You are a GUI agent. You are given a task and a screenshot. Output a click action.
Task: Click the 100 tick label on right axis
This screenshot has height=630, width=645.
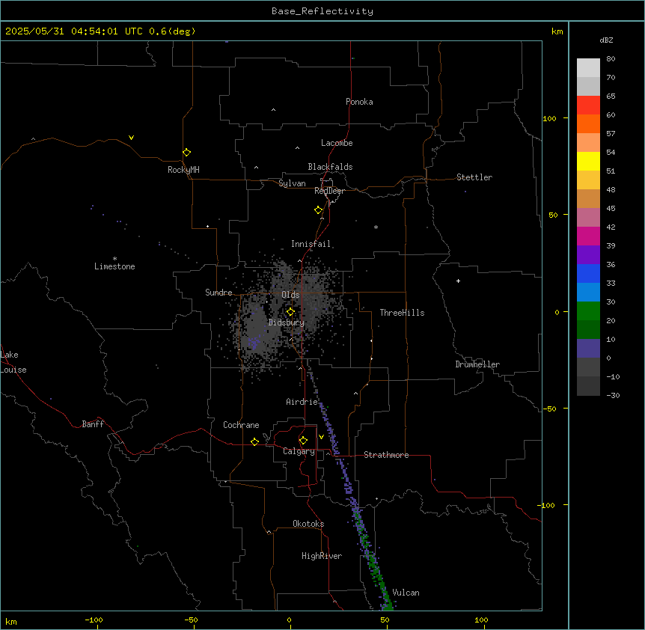(x=549, y=118)
